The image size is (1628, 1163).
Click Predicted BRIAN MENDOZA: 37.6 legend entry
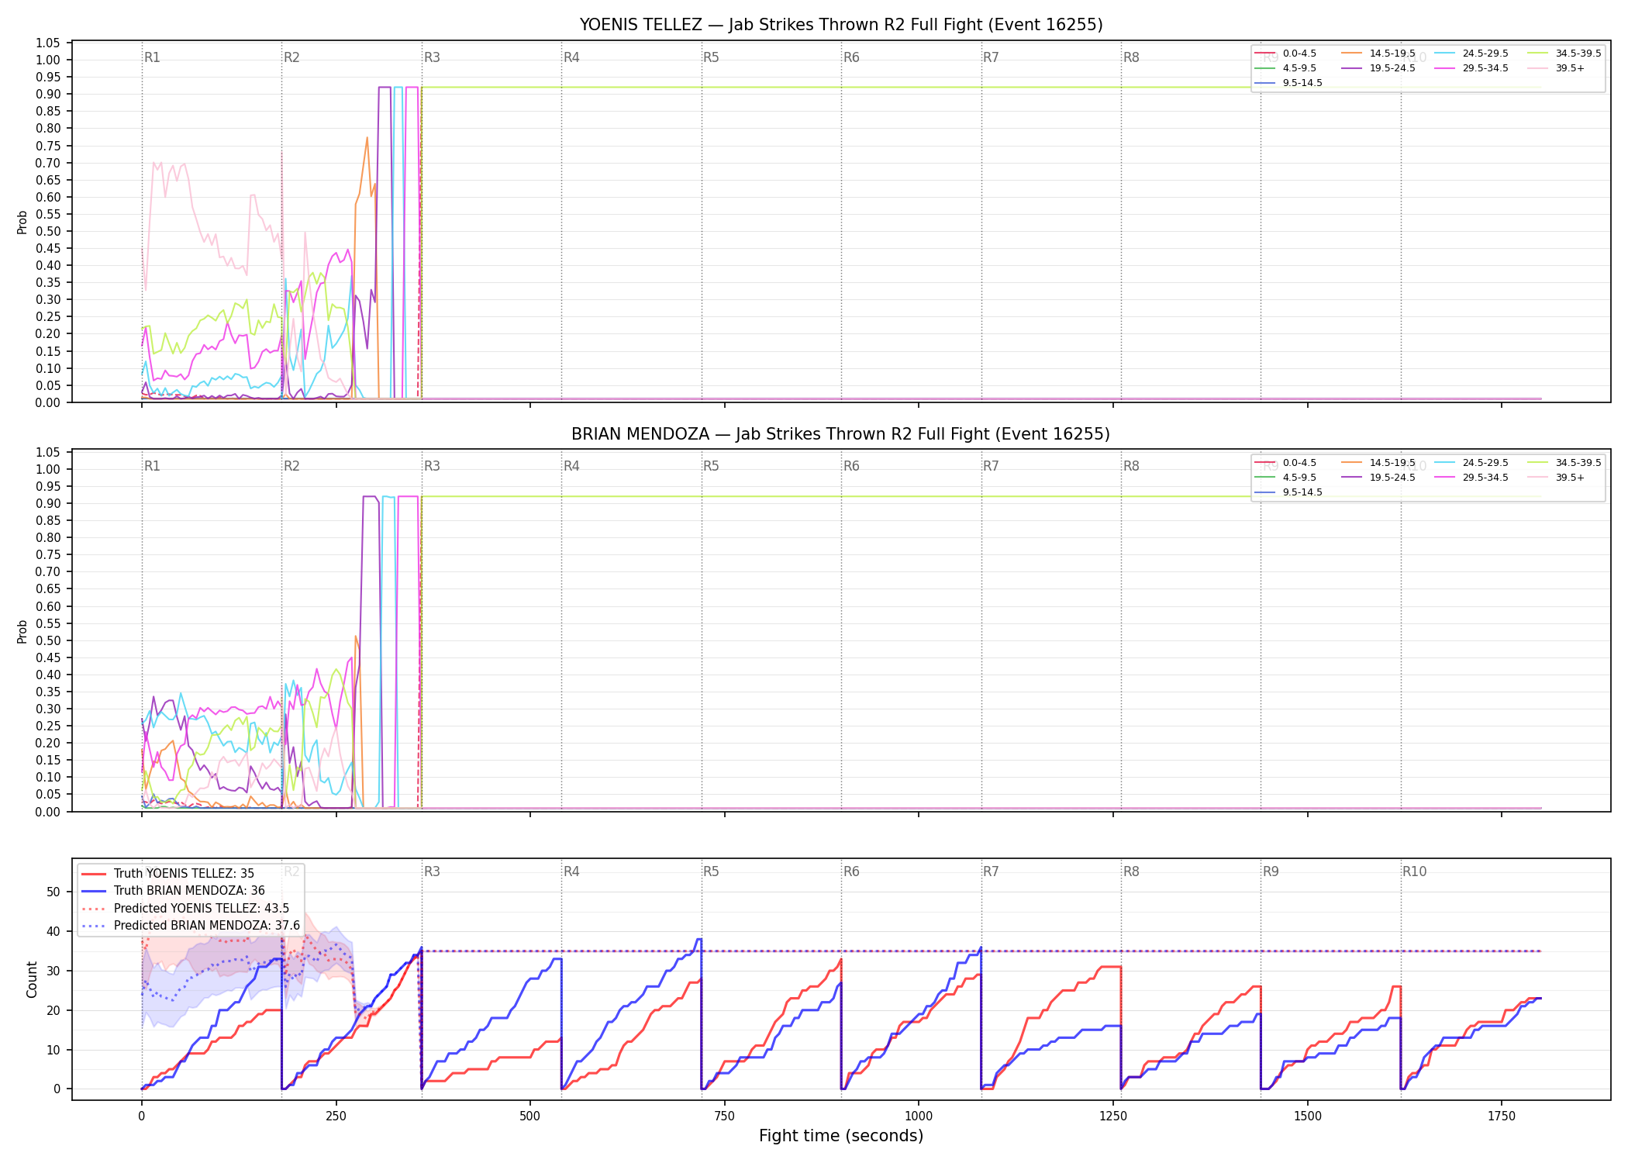(x=191, y=926)
